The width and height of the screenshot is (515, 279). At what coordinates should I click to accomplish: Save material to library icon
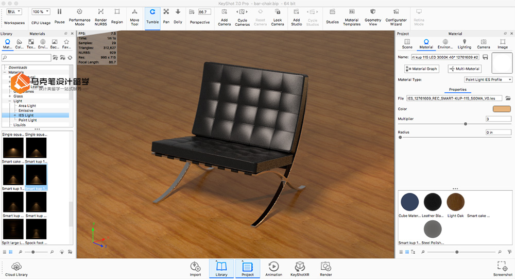[485, 57]
